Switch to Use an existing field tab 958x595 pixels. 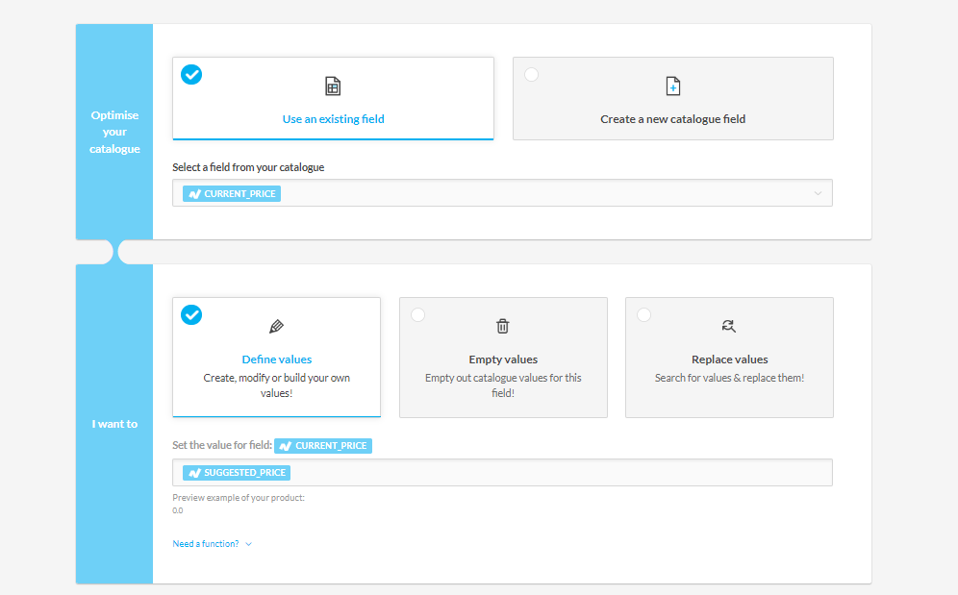point(333,119)
